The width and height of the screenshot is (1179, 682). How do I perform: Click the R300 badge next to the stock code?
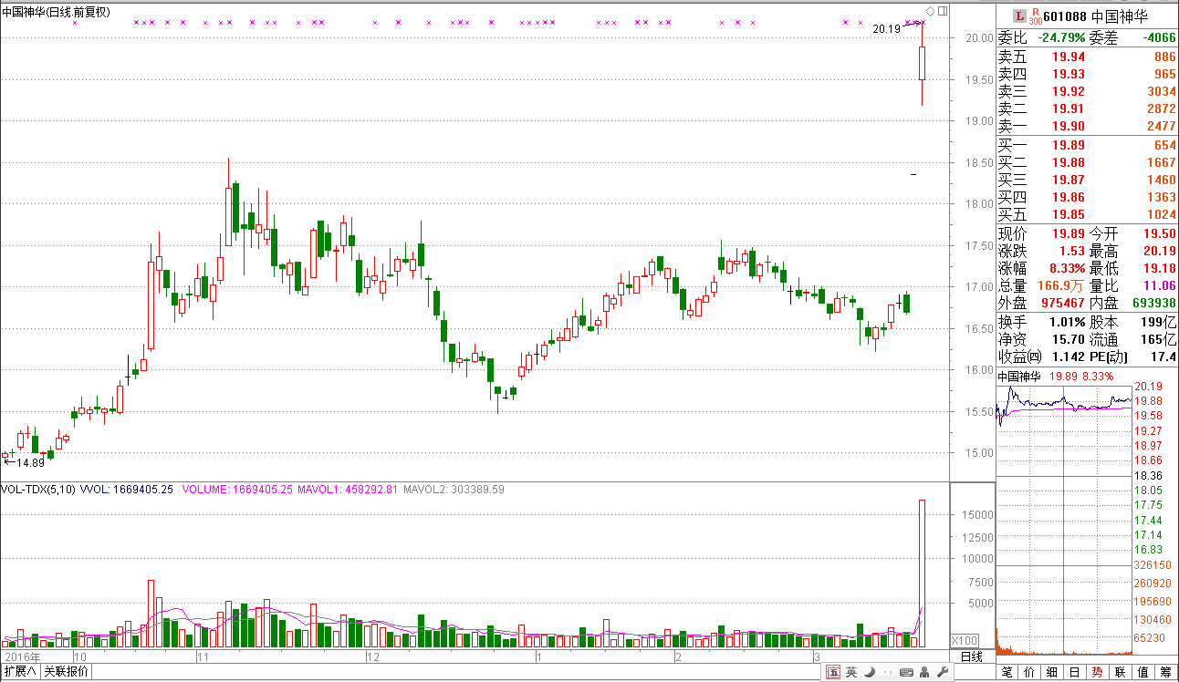point(1035,15)
